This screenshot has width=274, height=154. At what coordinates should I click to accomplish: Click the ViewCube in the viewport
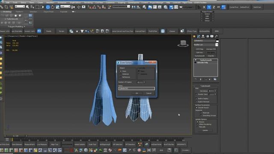click(x=183, y=43)
